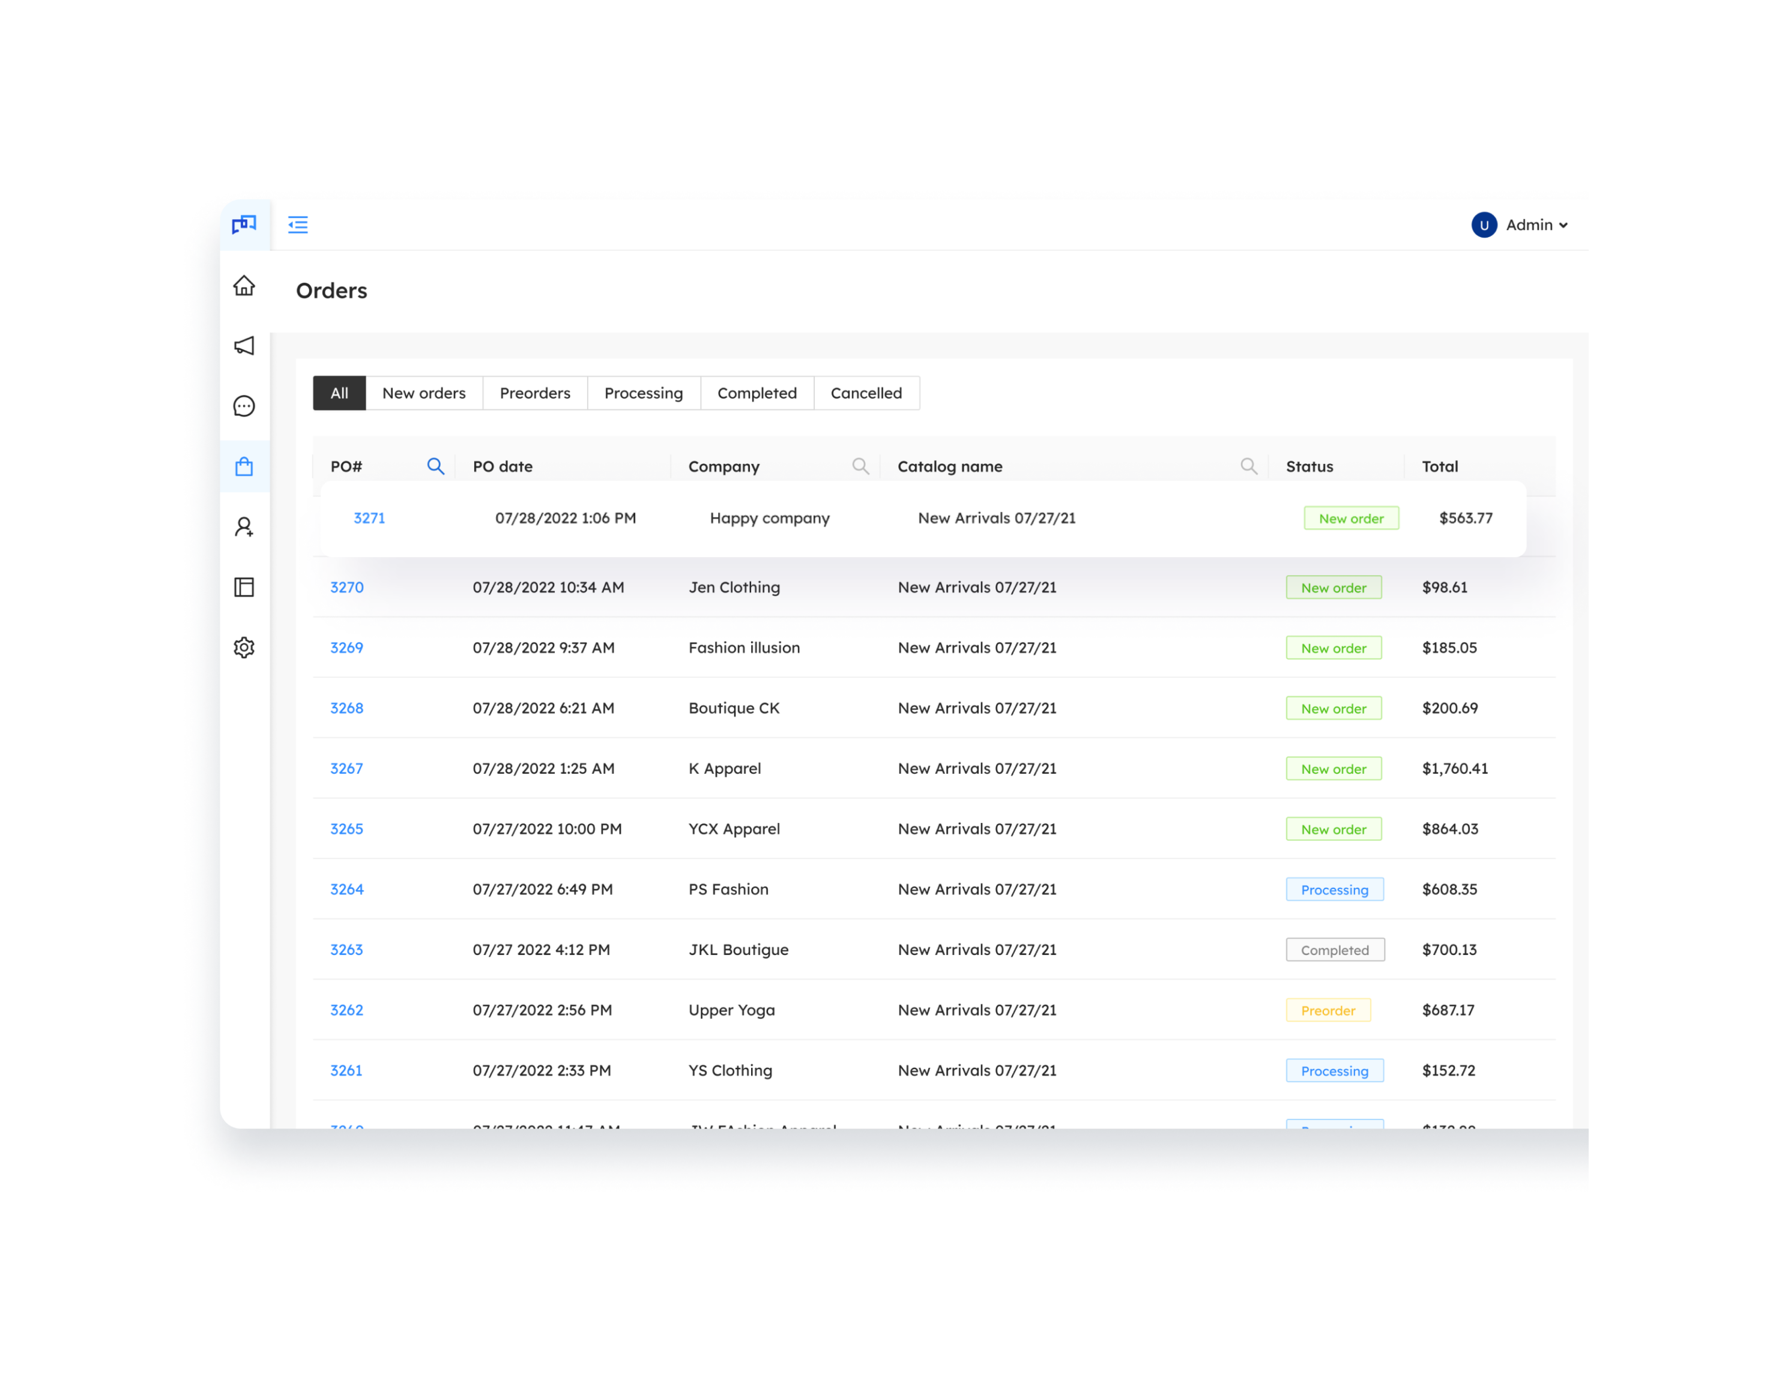Click the Total column header
The height and width of the screenshot is (1383, 1767).
click(x=1440, y=466)
